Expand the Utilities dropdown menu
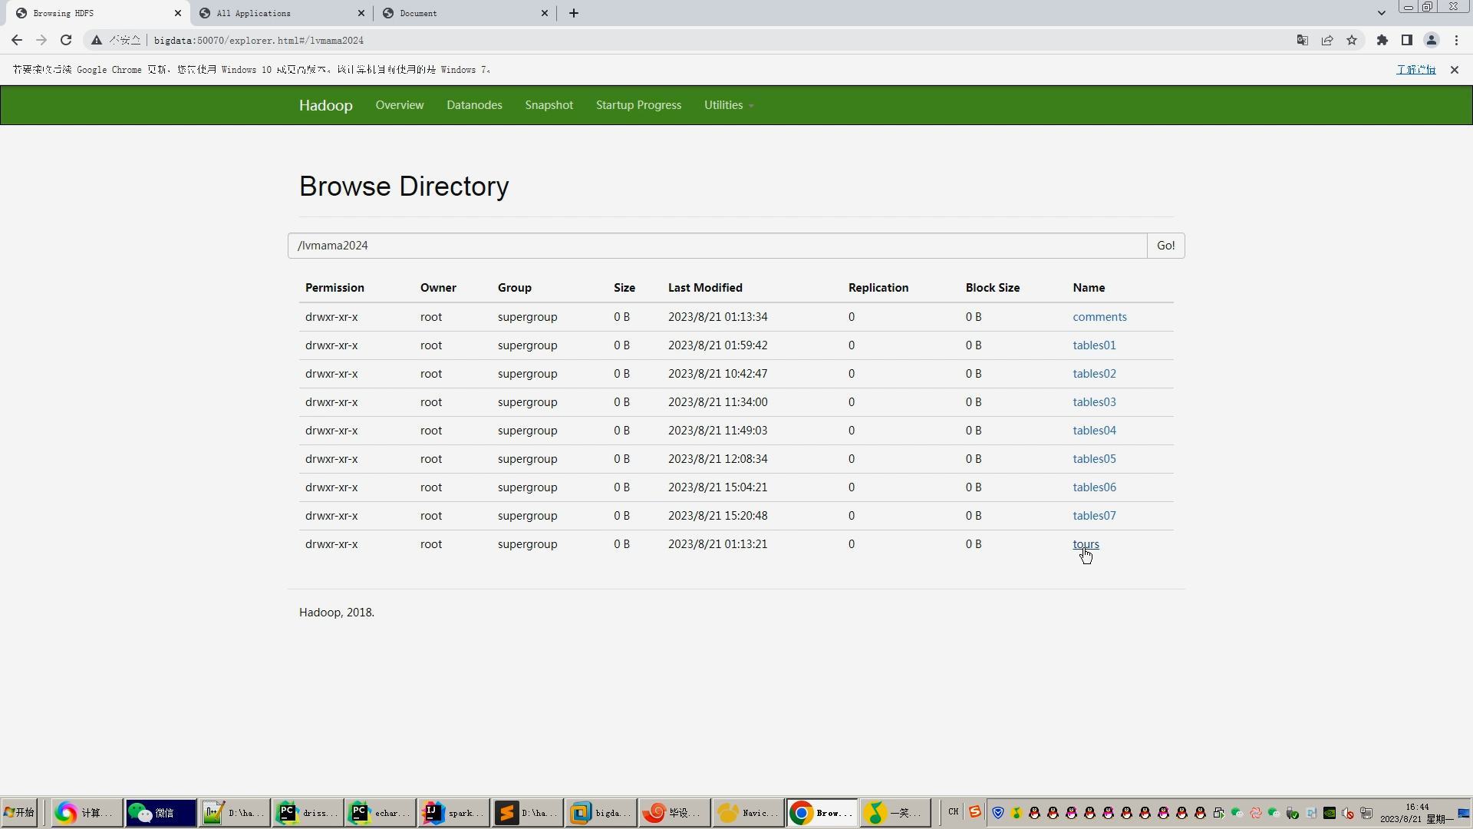Viewport: 1473px width, 829px height. click(x=728, y=105)
